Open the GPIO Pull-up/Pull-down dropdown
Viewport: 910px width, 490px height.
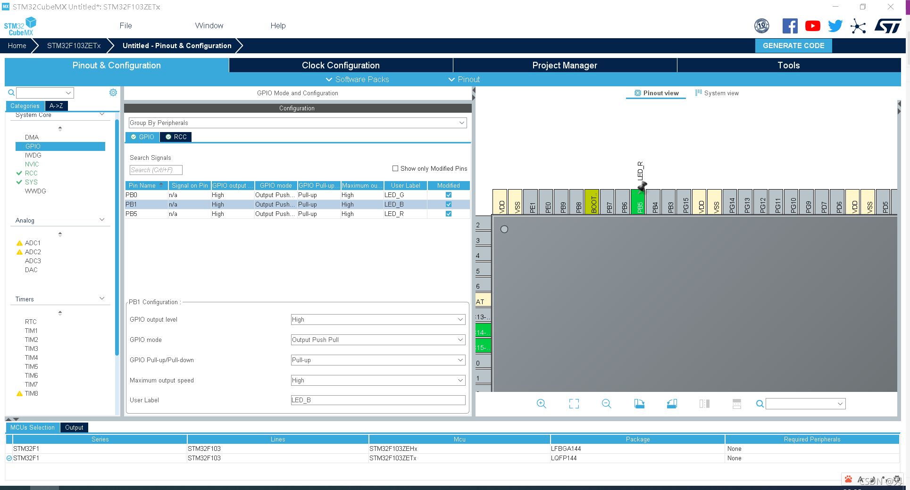pyautogui.click(x=378, y=360)
